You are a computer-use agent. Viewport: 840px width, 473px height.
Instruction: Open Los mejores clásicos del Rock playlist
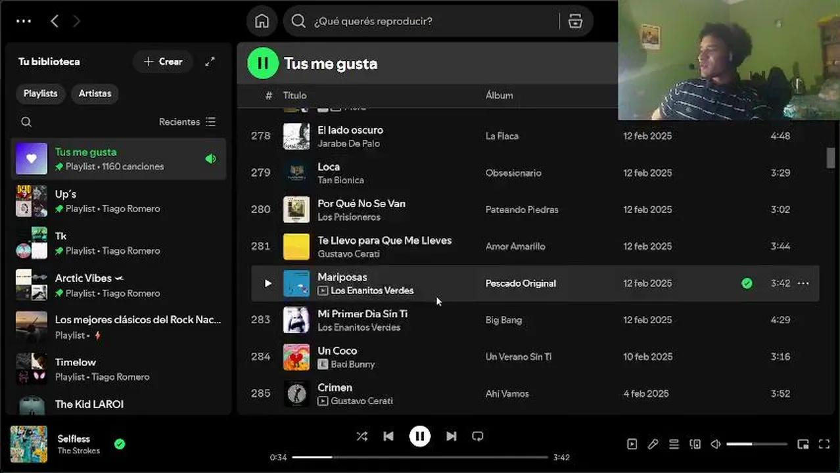(x=118, y=327)
